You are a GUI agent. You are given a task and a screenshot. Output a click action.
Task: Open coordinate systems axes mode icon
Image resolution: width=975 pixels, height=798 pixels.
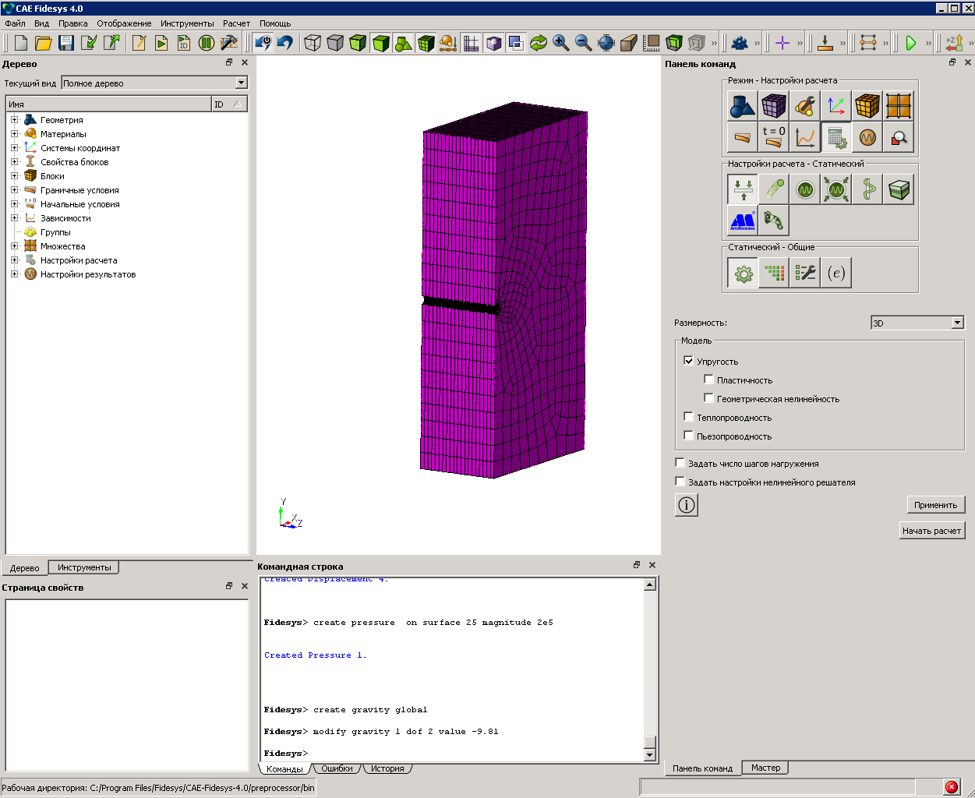(x=835, y=106)
